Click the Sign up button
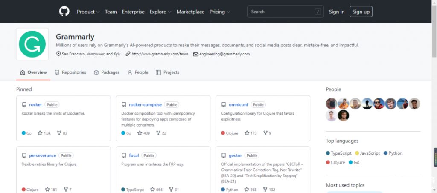The width and height of the screenshot is (437, 193). 361,12
